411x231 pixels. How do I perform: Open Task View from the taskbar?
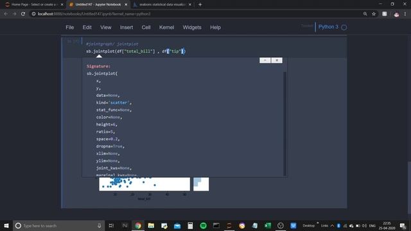pos(111,225)
